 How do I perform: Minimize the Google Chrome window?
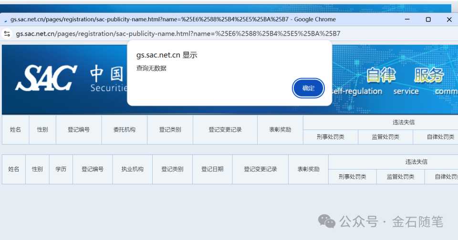coord(407,20)
